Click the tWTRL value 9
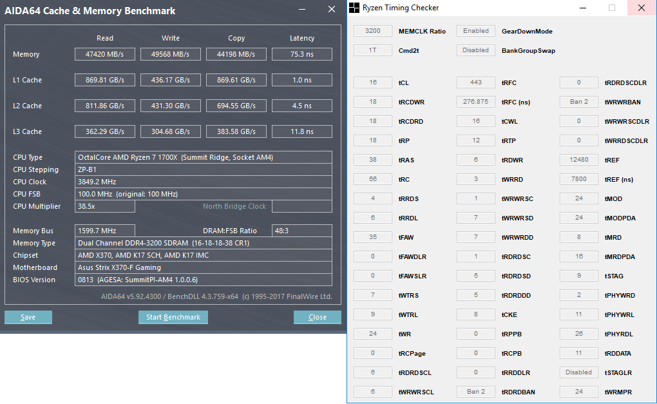Screen dimensions: 657x404 click(x=373, y=314)
